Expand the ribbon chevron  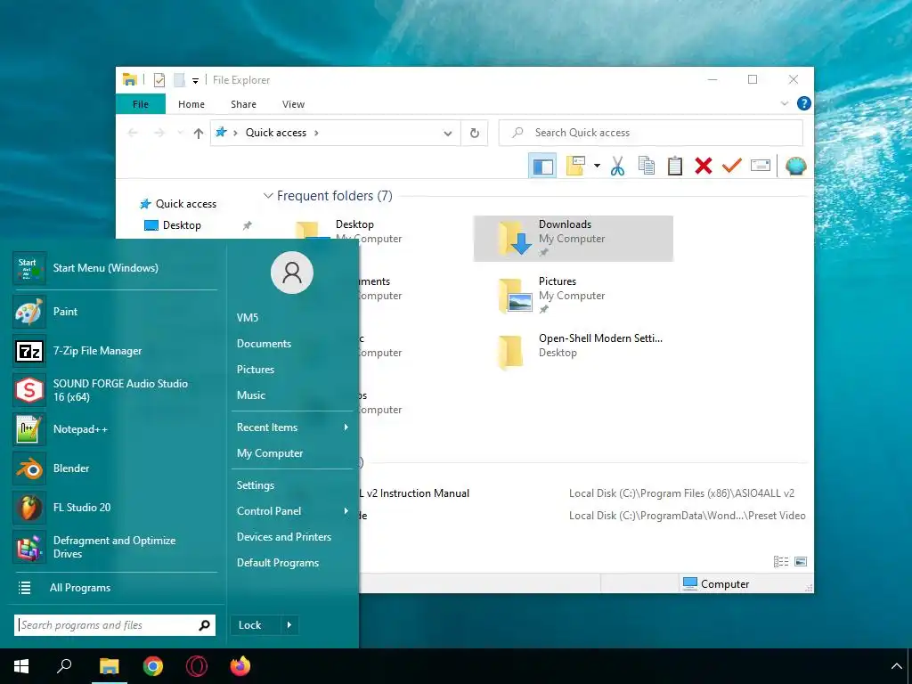pyautogui.click(x=784, y=103)
